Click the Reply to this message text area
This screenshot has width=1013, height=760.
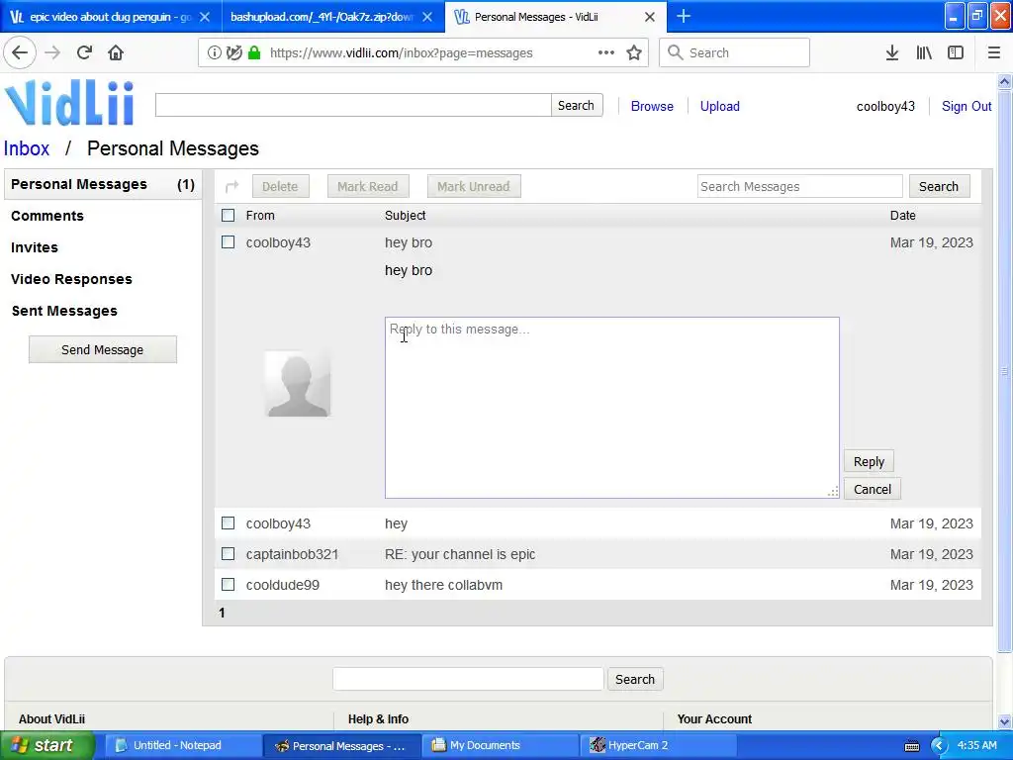611,408
